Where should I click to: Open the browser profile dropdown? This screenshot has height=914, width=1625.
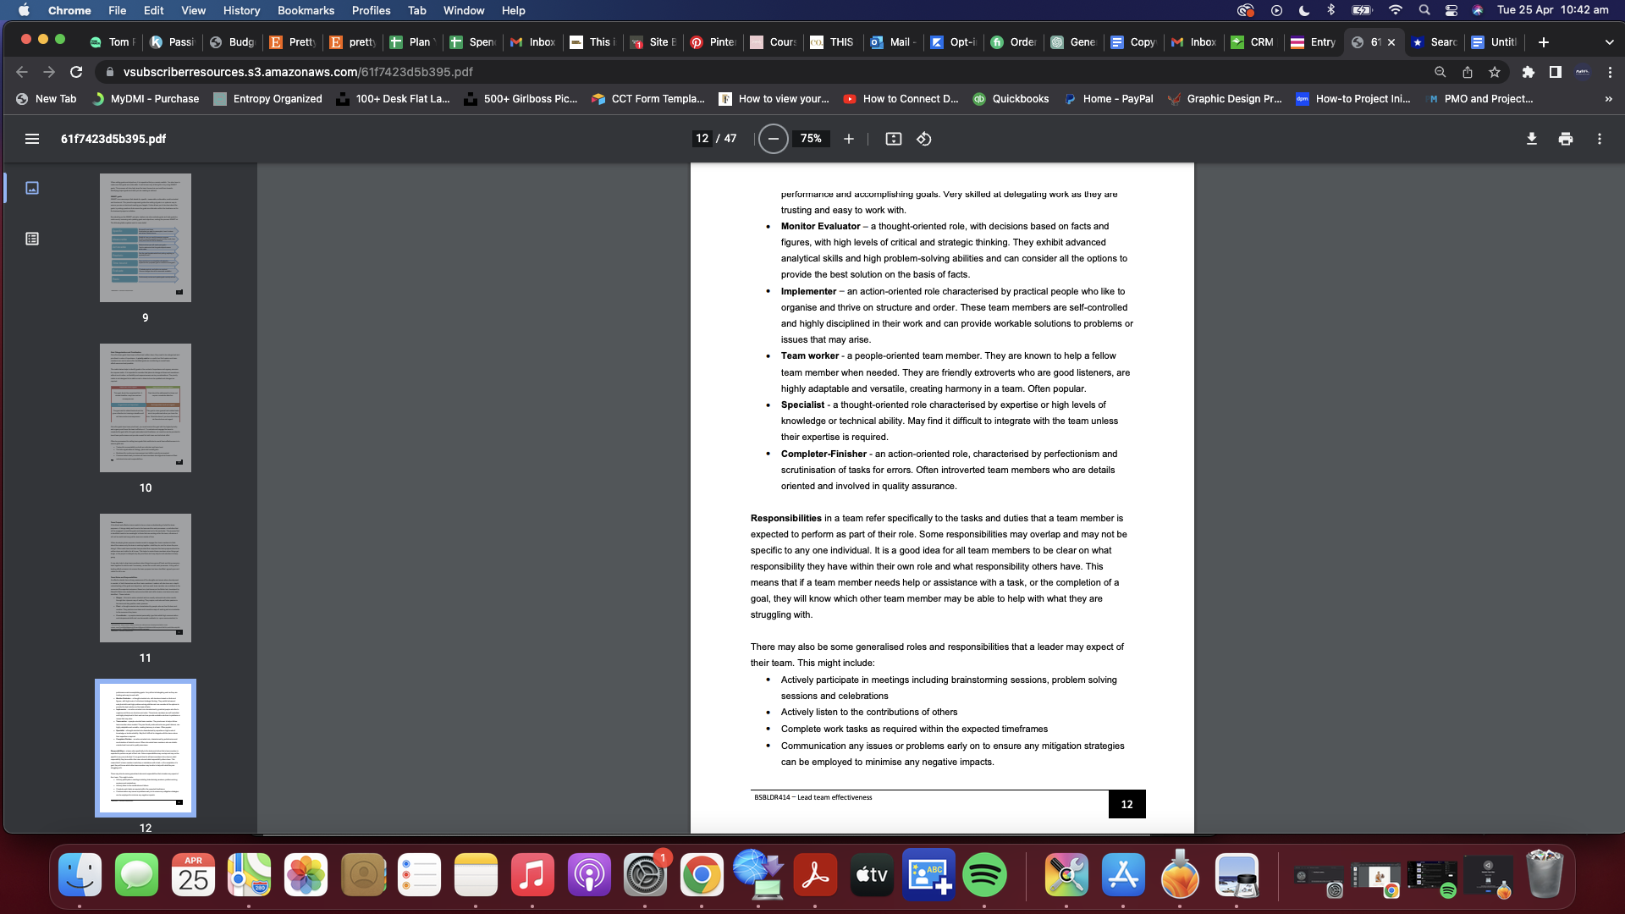(1581, 72)
